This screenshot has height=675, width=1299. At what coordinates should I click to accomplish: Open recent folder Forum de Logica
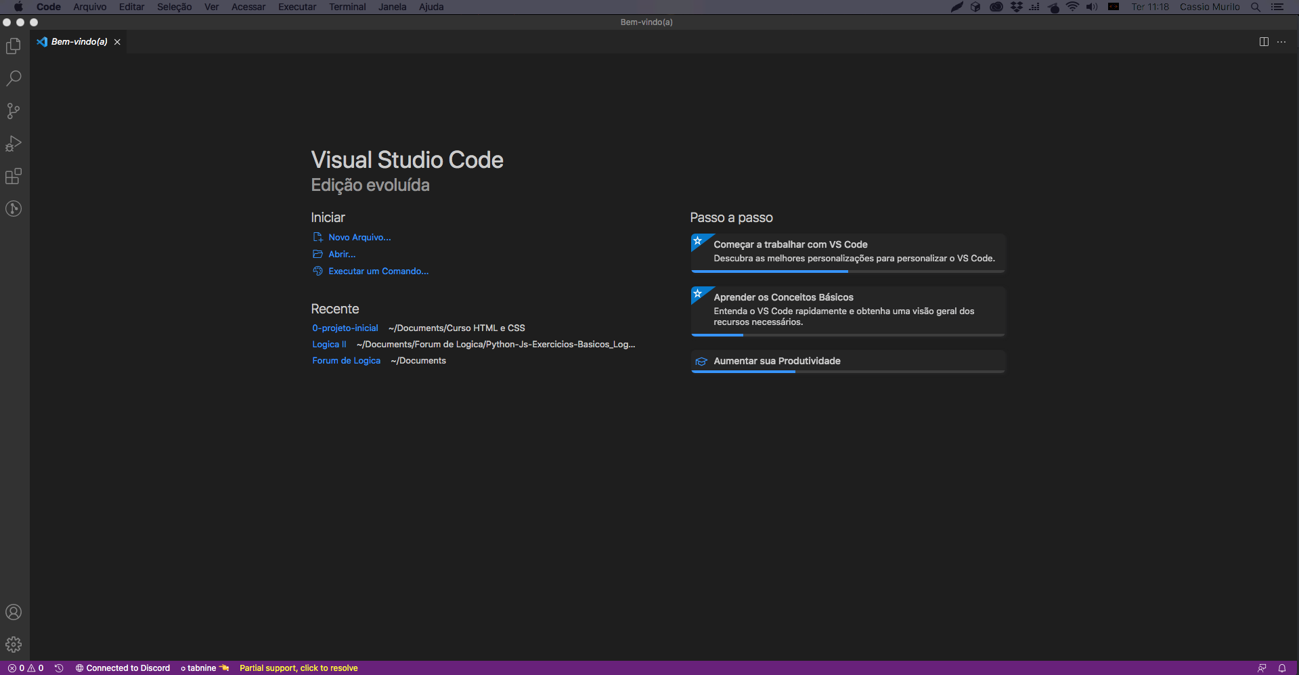[346, 361]
